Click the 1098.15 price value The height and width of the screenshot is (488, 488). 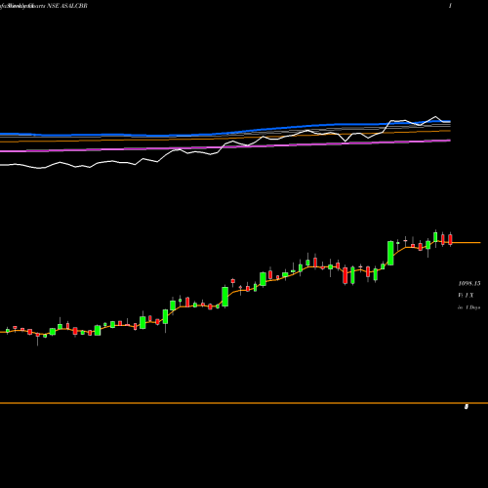469,283
